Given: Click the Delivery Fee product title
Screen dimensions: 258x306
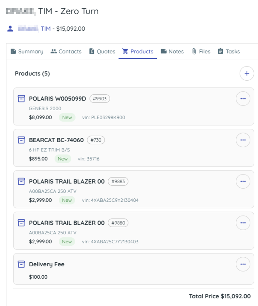Looking at the screenshot, I should pyautogui.click(x=47, y=264).
